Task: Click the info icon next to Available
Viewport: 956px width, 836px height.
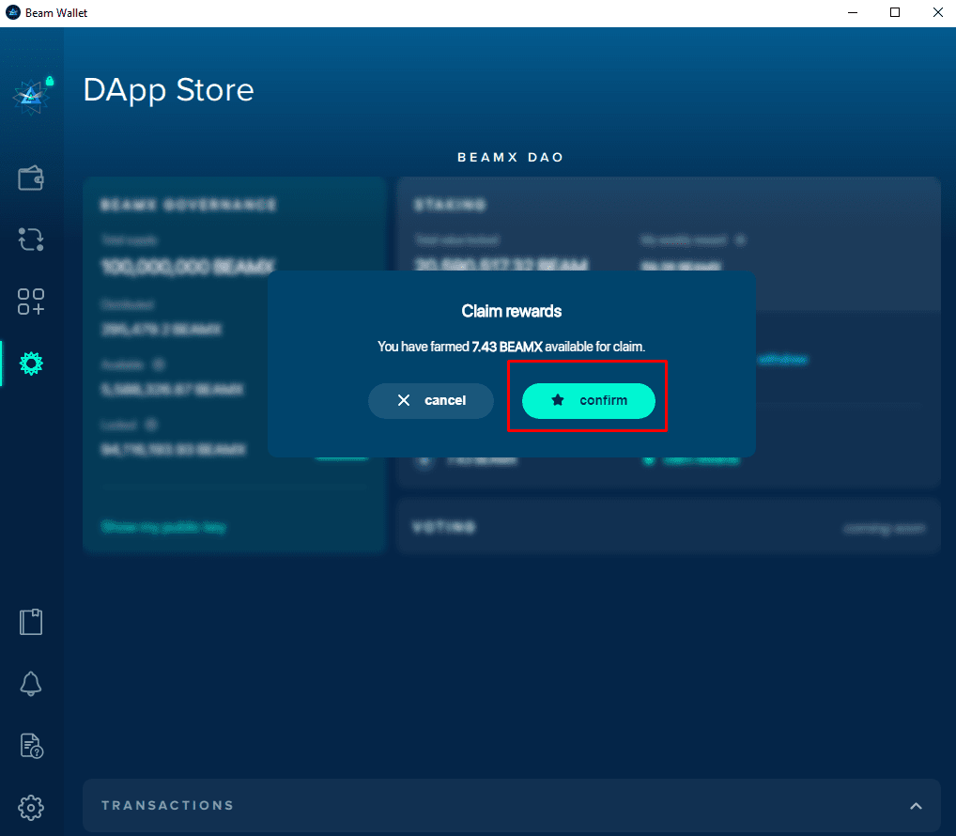Action: 159,364
